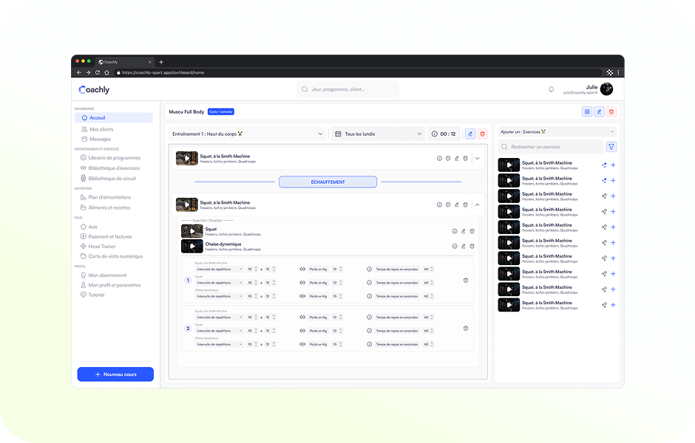The image size is (695, 443).
Task: Open Mes clients in the sidebar
Action: pos(101,129)
